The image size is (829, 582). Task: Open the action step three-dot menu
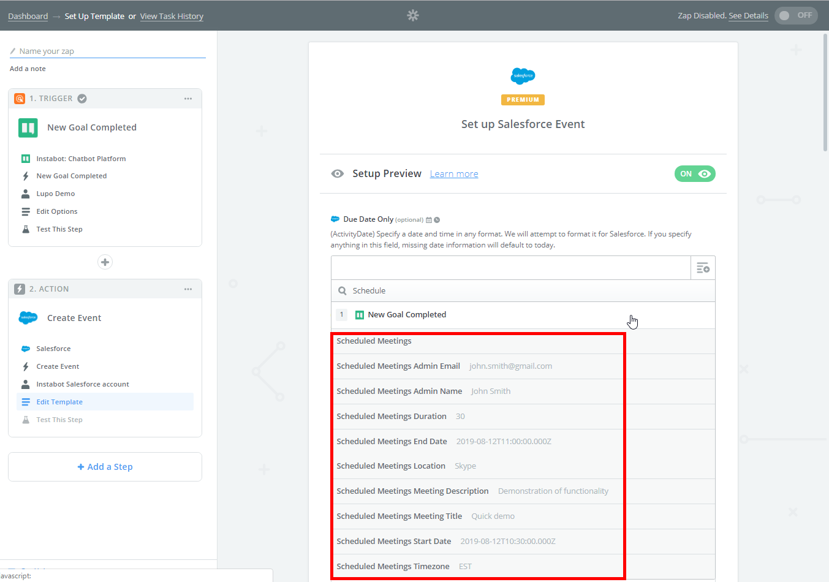(188, 289)
